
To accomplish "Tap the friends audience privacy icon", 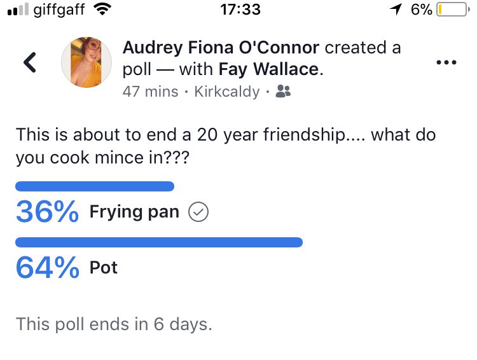I will pyautogui.click(x=283, y=92).
